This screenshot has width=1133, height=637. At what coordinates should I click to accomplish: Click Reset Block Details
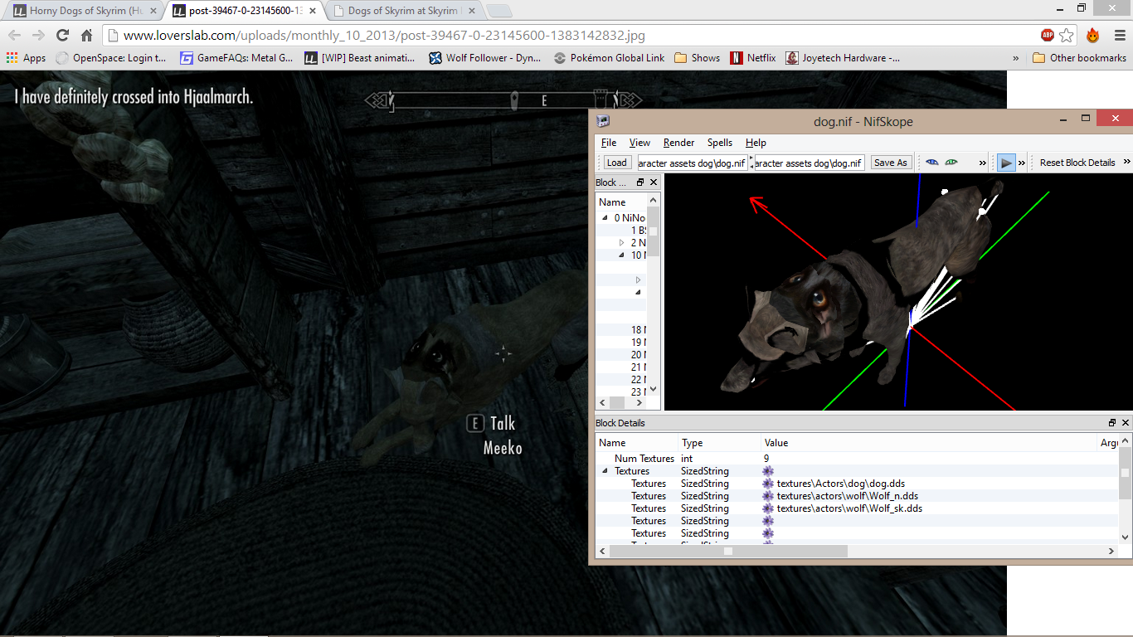point(1077,163)
